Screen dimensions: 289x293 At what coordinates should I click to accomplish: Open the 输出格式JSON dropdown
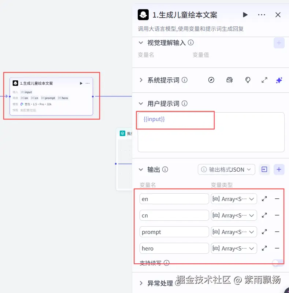pos(226,169)
